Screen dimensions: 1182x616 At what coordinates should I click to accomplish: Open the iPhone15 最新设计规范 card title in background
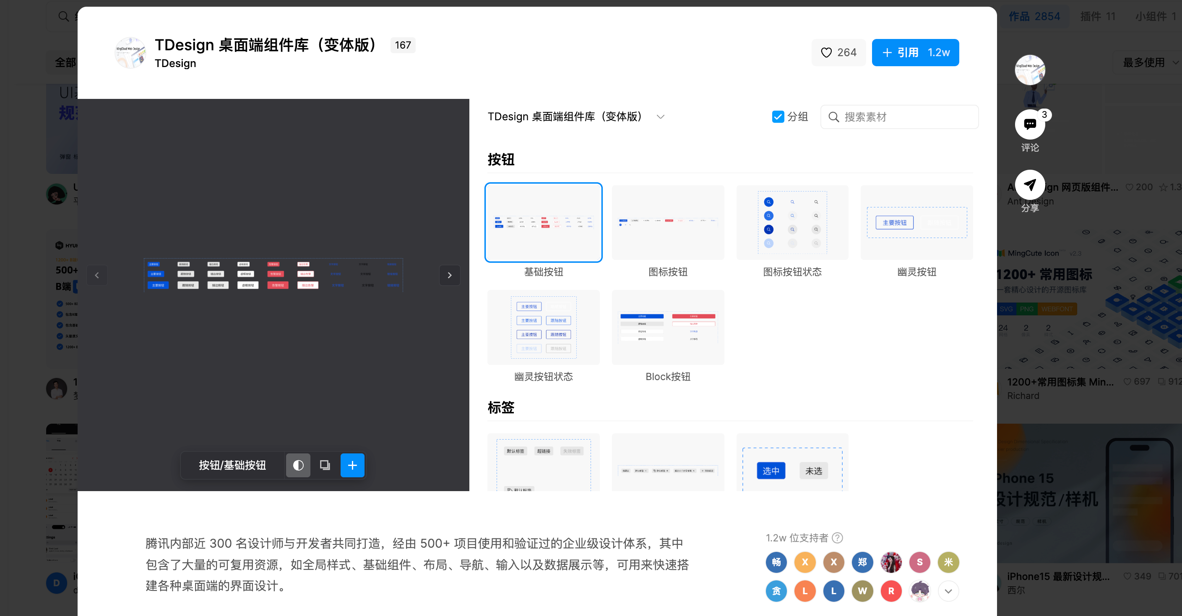point(1058,576)
